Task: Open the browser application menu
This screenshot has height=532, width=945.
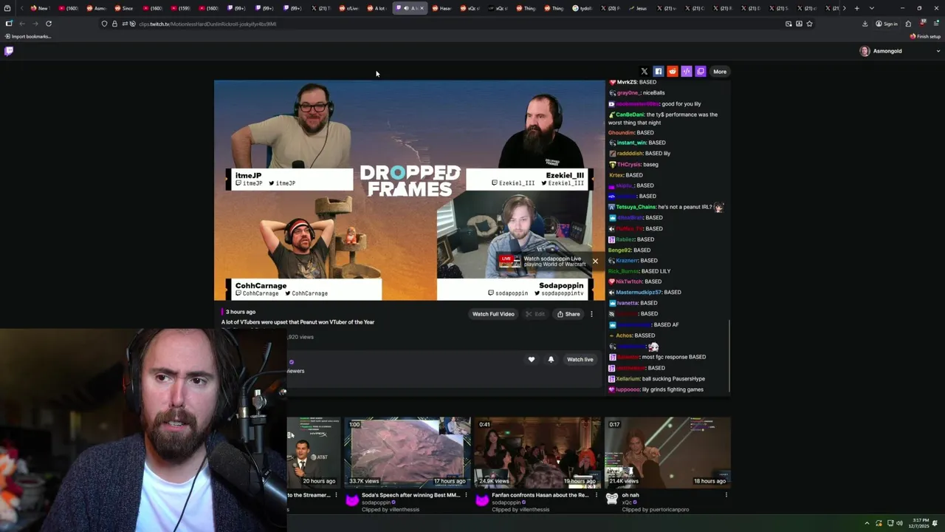Action: (935, 24)
